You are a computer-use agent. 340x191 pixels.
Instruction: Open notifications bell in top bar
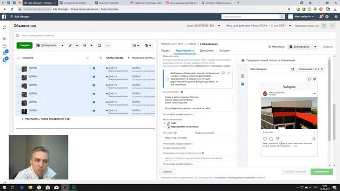[x=321, y=16]
